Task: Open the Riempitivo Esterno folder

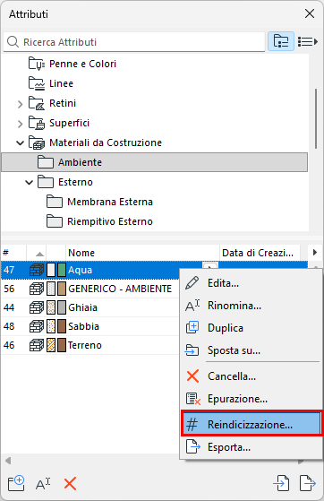Action: tap(110, 221)
